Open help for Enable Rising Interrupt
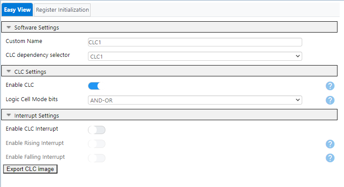 [330, 144]
